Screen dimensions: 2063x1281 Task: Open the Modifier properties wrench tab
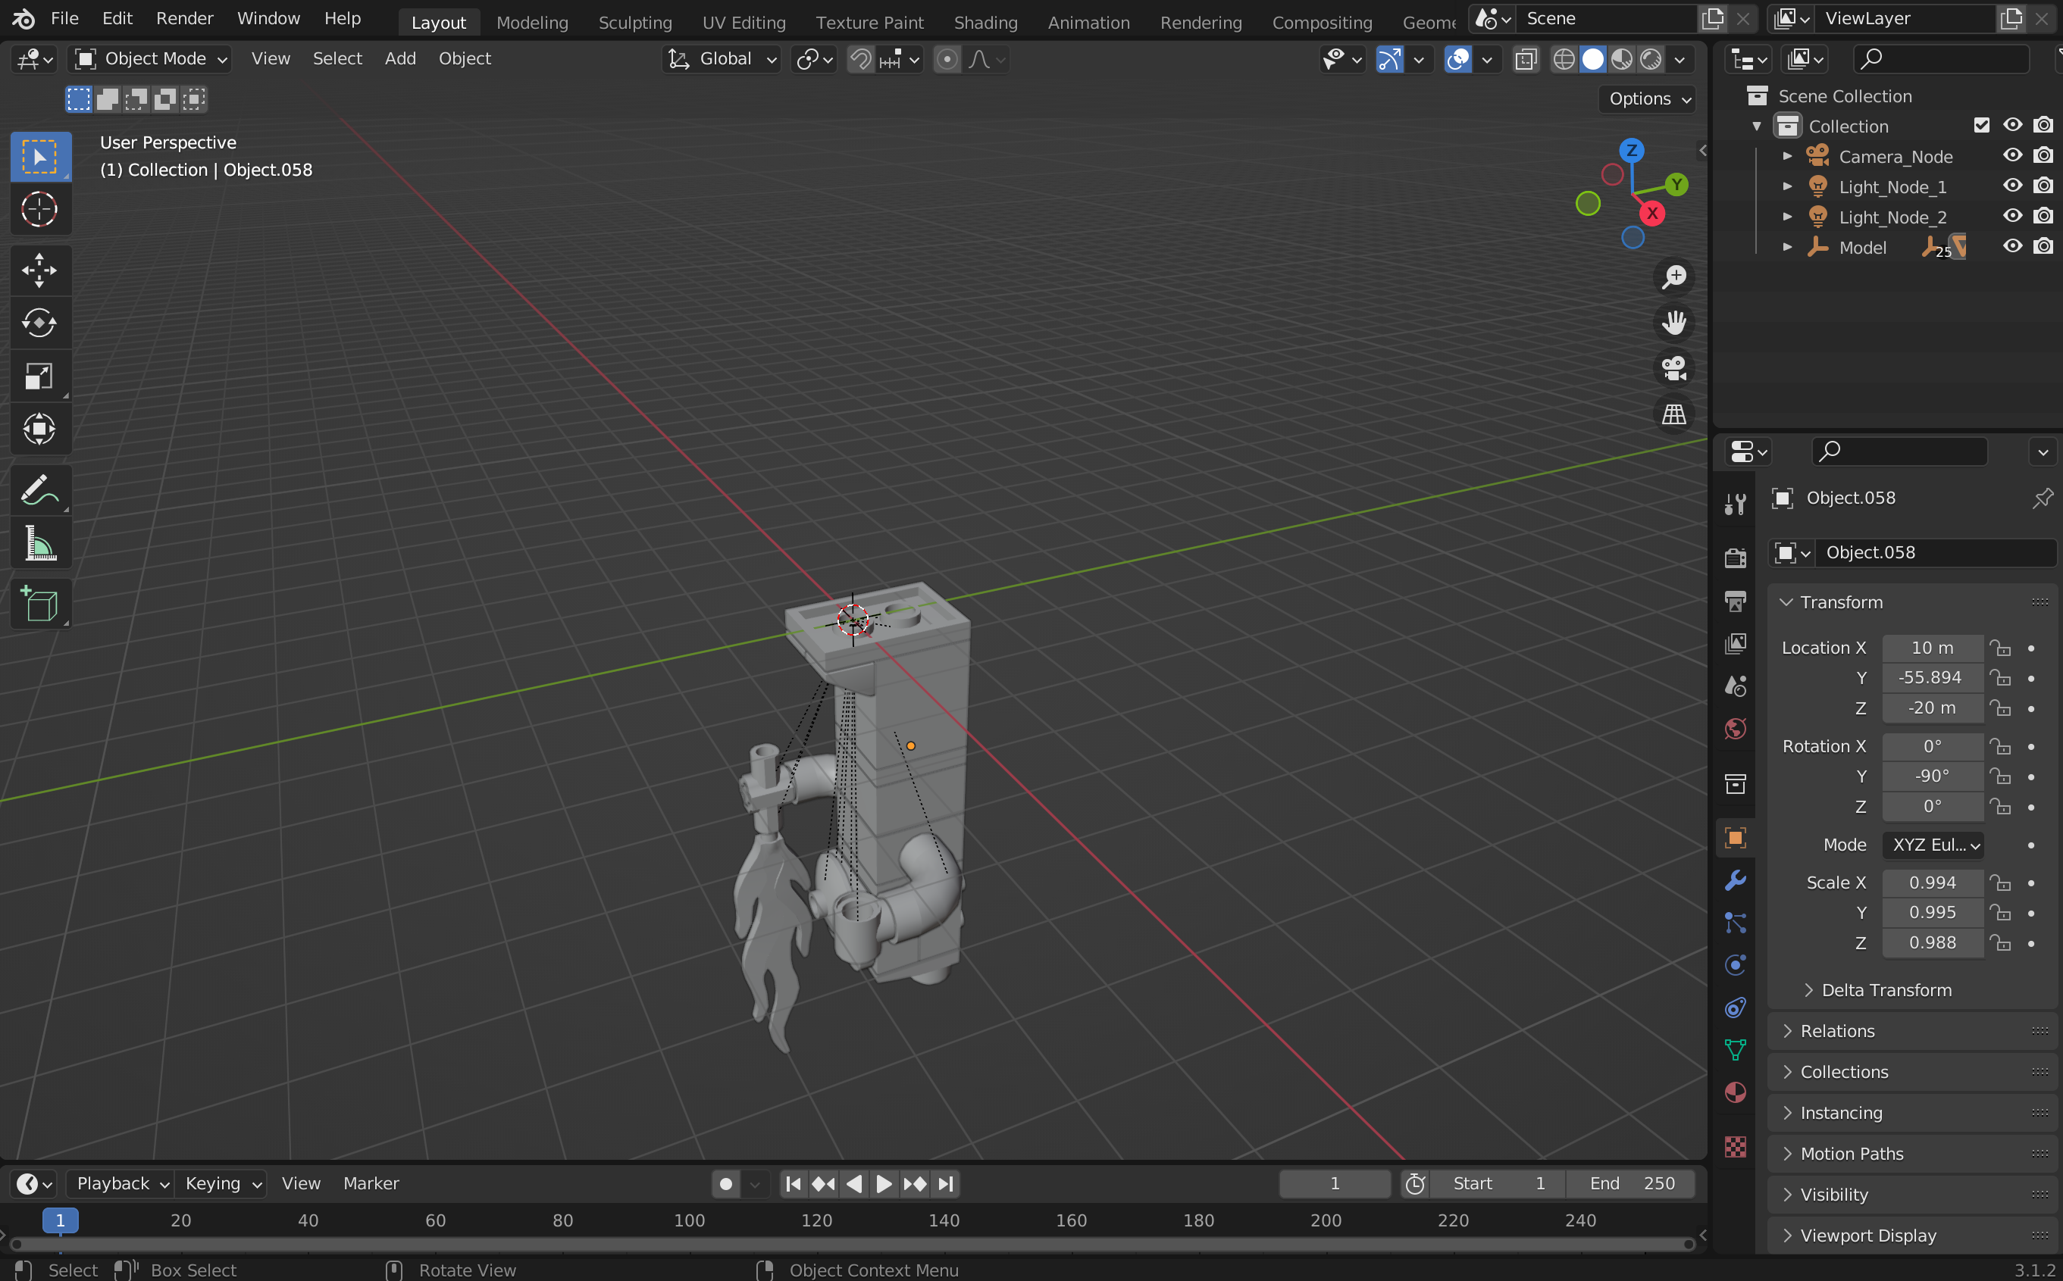1735,880
